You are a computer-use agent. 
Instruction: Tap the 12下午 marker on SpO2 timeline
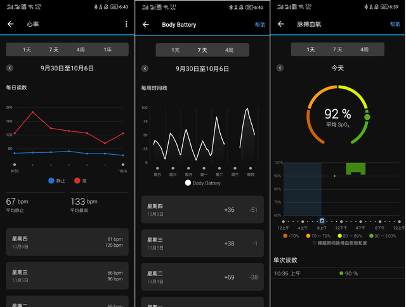click(x=341, y=221)
